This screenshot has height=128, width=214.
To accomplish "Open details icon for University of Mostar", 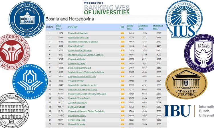I will (122, 59).
